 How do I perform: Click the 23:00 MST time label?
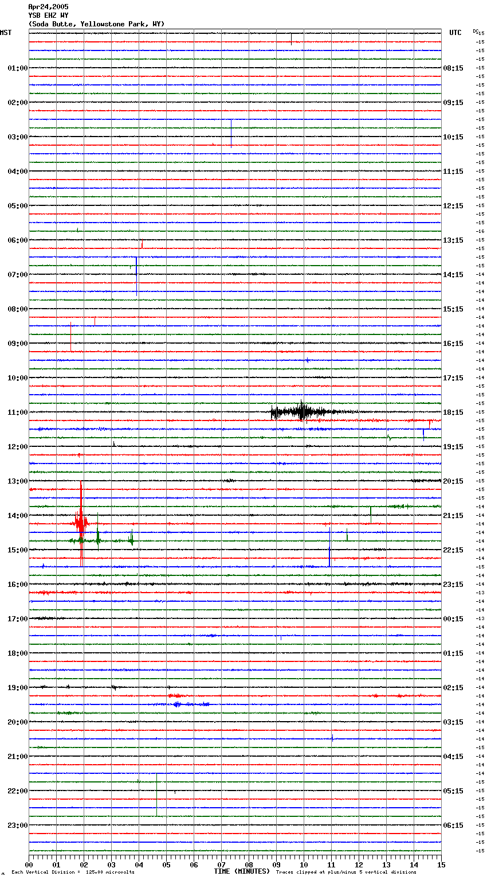[17, 826]
